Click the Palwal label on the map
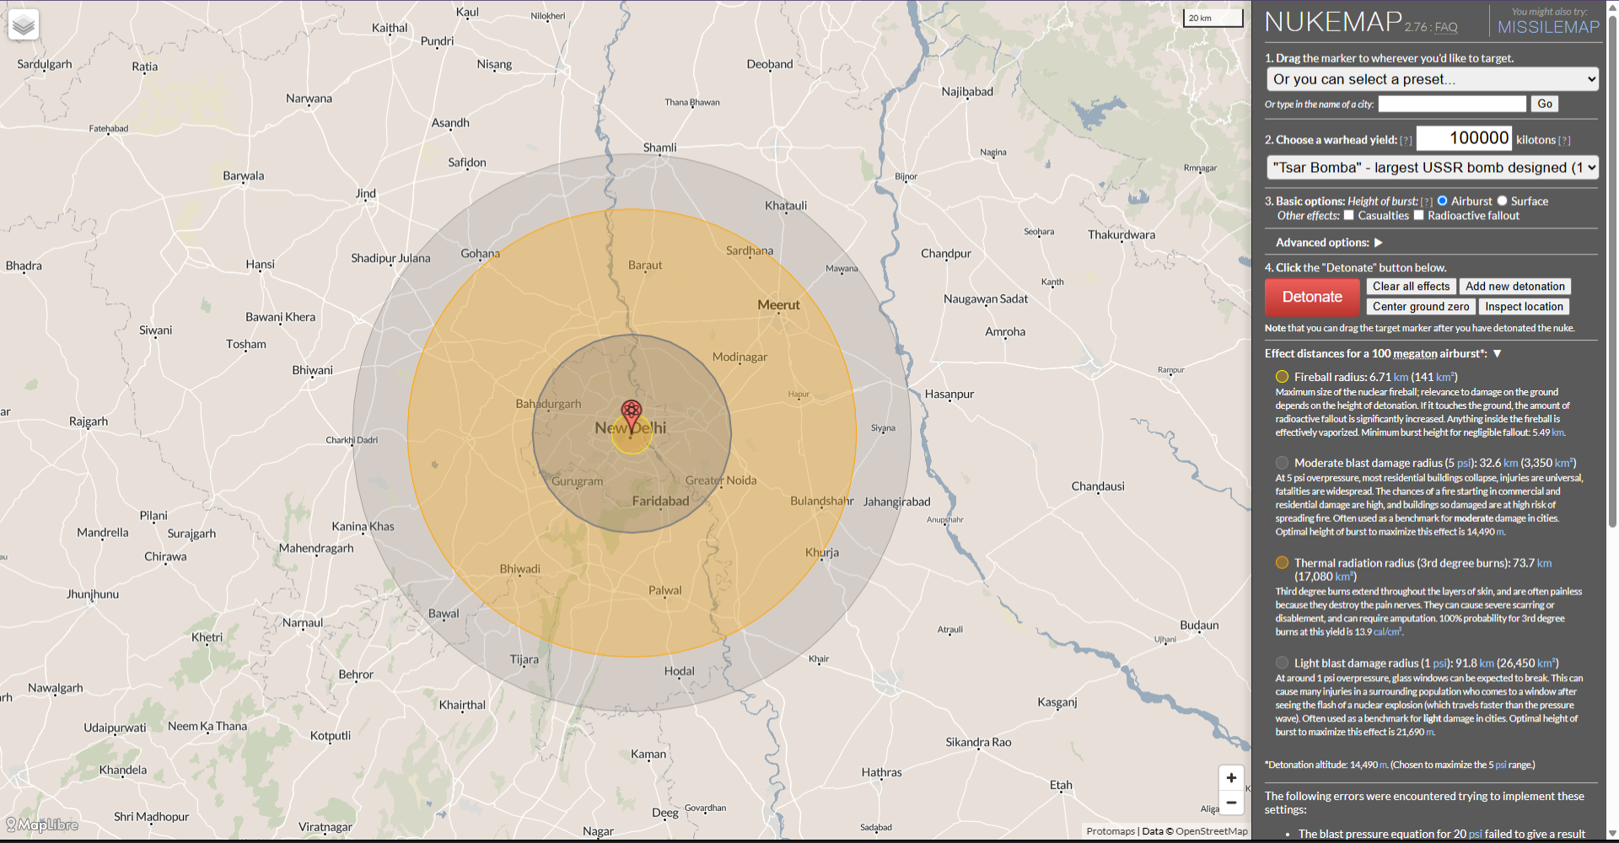The image size is (1619, 843). (x=664, y=590)
